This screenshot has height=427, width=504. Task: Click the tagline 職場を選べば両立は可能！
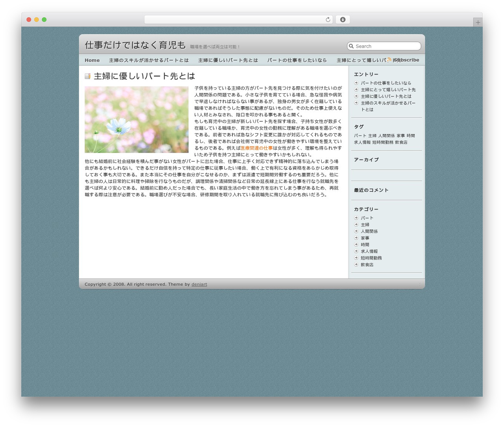pyautogui.click(x=215, y=47)
